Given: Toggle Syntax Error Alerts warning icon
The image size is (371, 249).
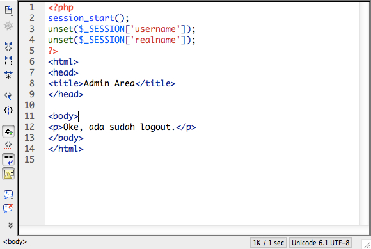Looking at the screenshot, I should tap(8, 174).
